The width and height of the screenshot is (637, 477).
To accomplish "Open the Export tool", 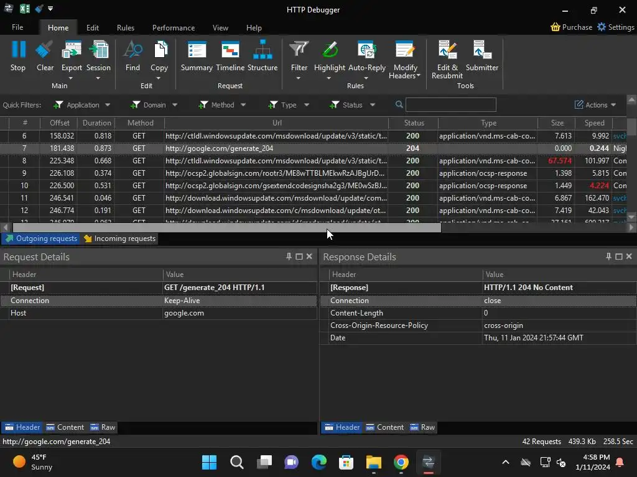I will 72,56.
